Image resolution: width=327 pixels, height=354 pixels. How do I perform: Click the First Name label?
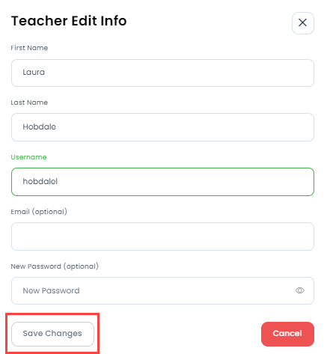tap(29, 48)
